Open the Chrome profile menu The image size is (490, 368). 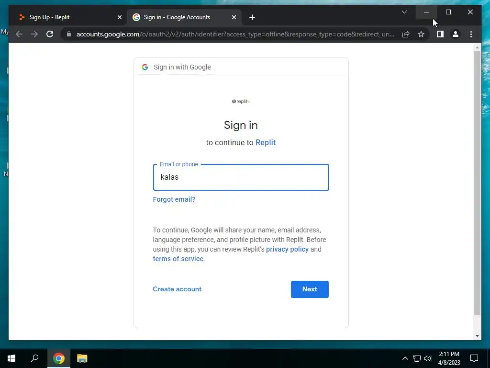tap(456, 34)
